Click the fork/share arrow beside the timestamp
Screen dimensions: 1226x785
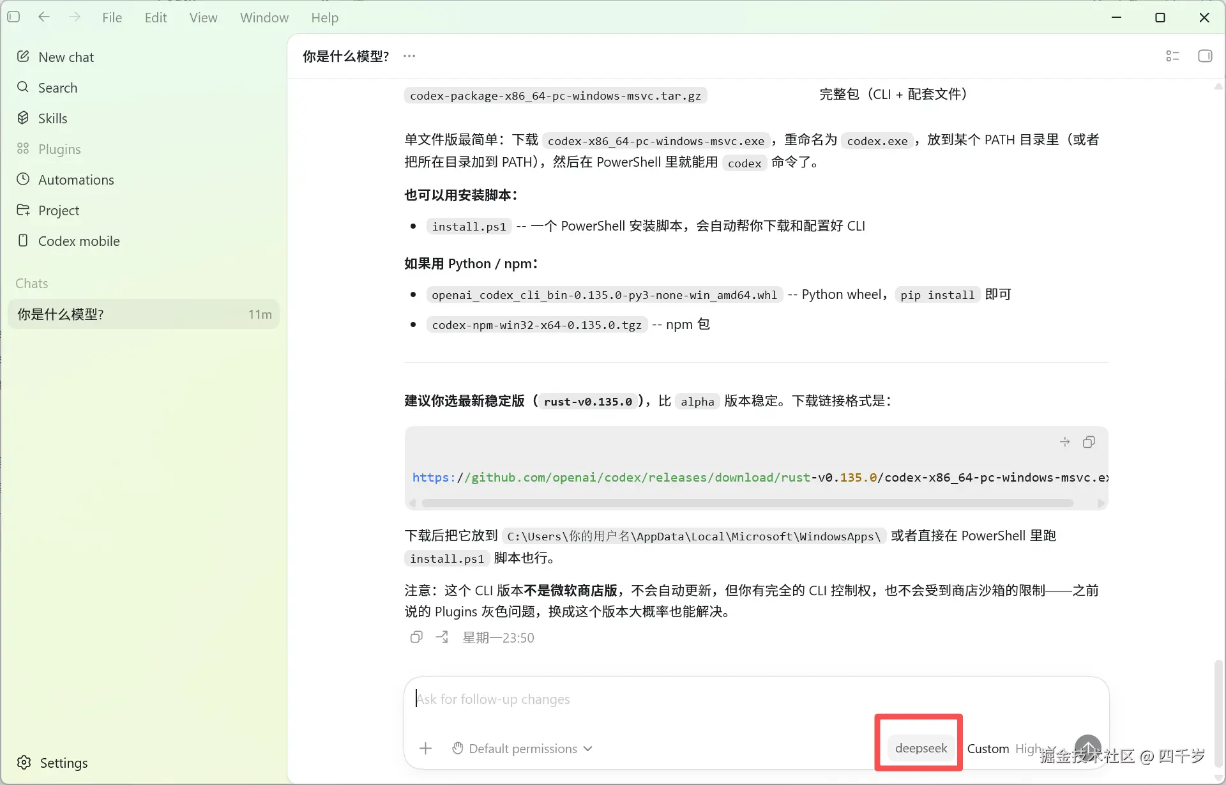point(442,637)
